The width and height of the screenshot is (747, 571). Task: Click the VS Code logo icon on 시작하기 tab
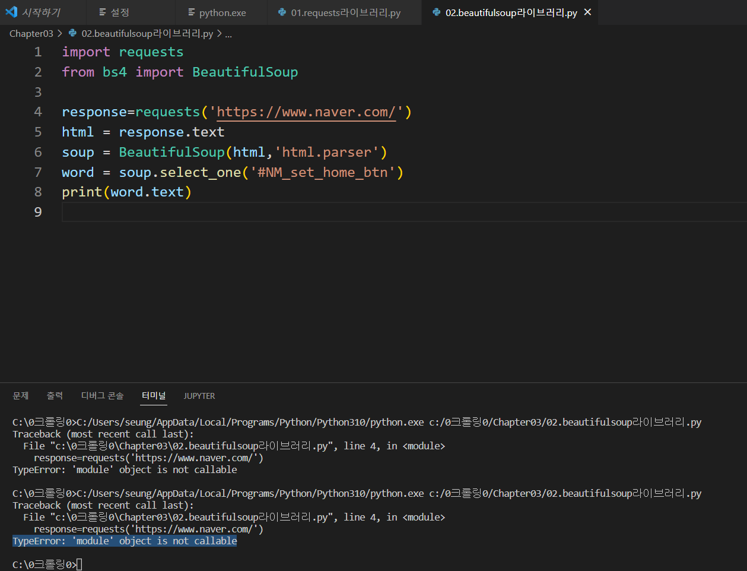point(11,12)
